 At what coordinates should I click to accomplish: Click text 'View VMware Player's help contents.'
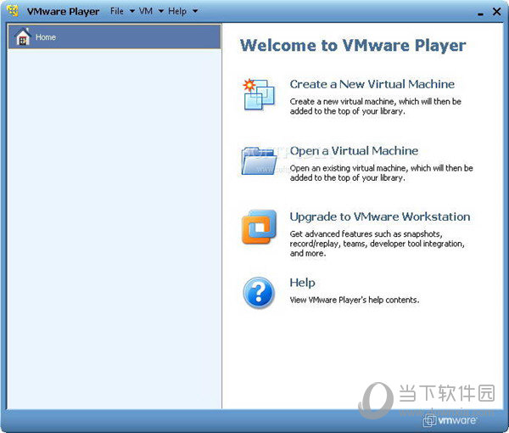click(x=355, y=300)
